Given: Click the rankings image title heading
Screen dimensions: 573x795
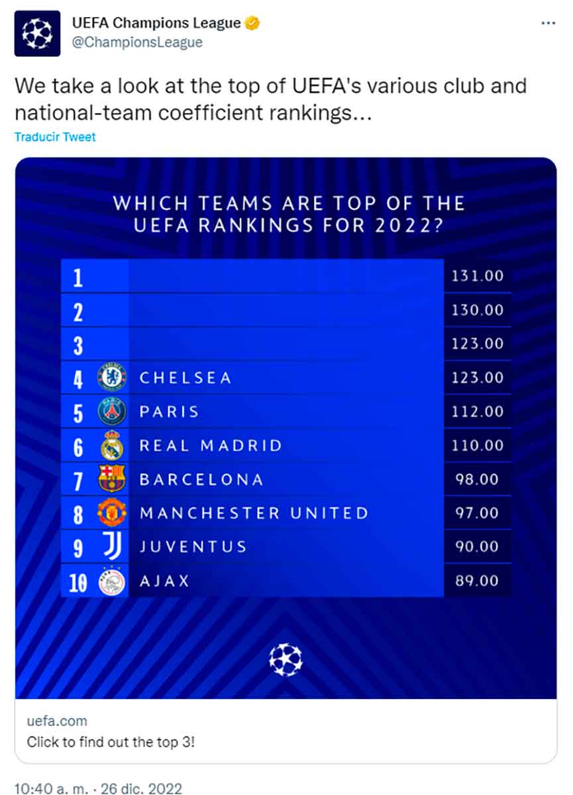Looking at the screenshot, I should [288, 213].
